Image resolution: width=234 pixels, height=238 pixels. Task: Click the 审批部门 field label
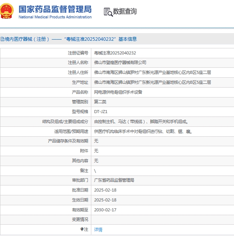tap(80, 180)
